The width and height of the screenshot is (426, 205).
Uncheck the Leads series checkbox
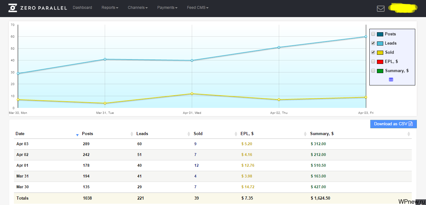[373, 43]
